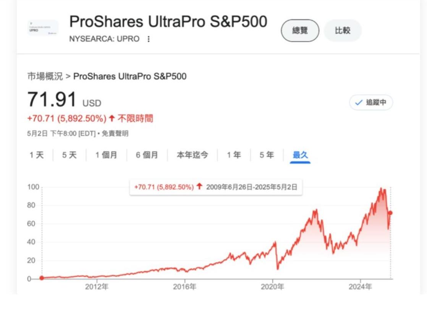Screen dimensions: 427x320
Task: Show the 6 個月 chart range
Action: [x=147, y=155]
